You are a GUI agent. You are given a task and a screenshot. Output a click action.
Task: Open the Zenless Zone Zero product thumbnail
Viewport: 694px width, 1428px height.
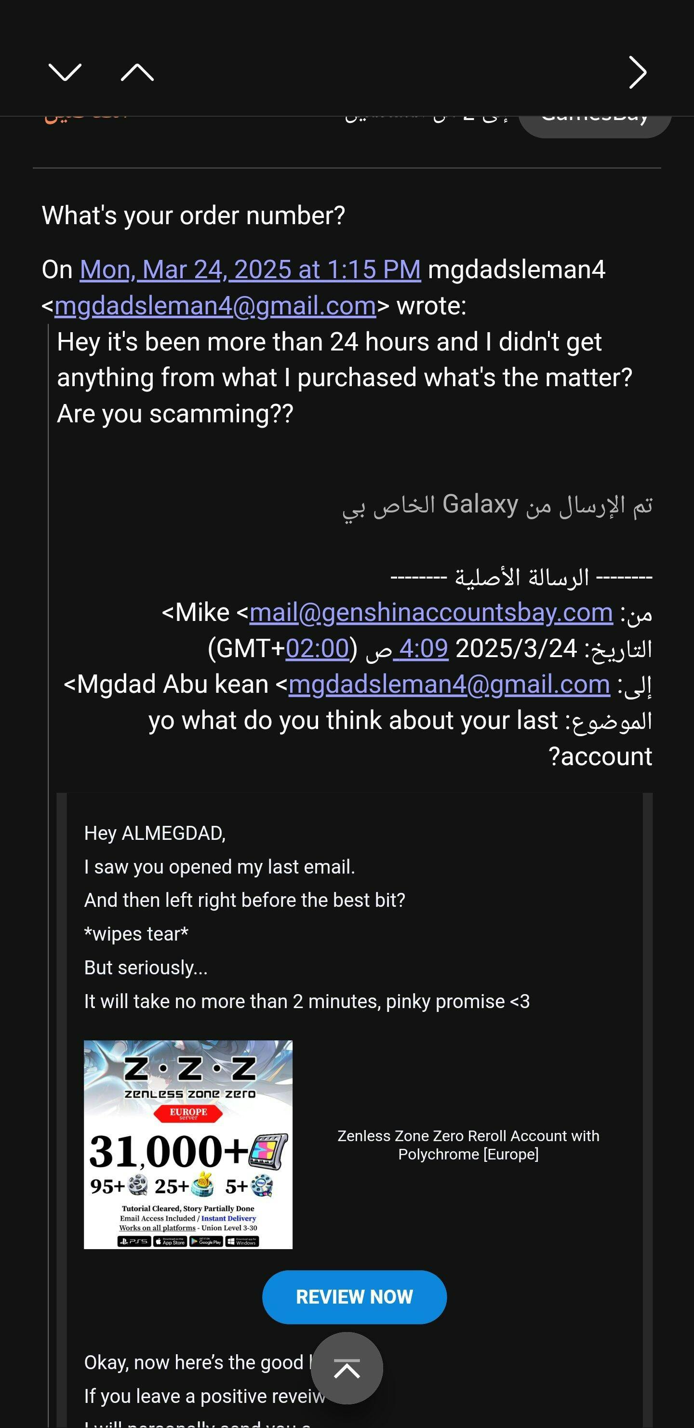pyautogui.click(x=188, y=1144)
